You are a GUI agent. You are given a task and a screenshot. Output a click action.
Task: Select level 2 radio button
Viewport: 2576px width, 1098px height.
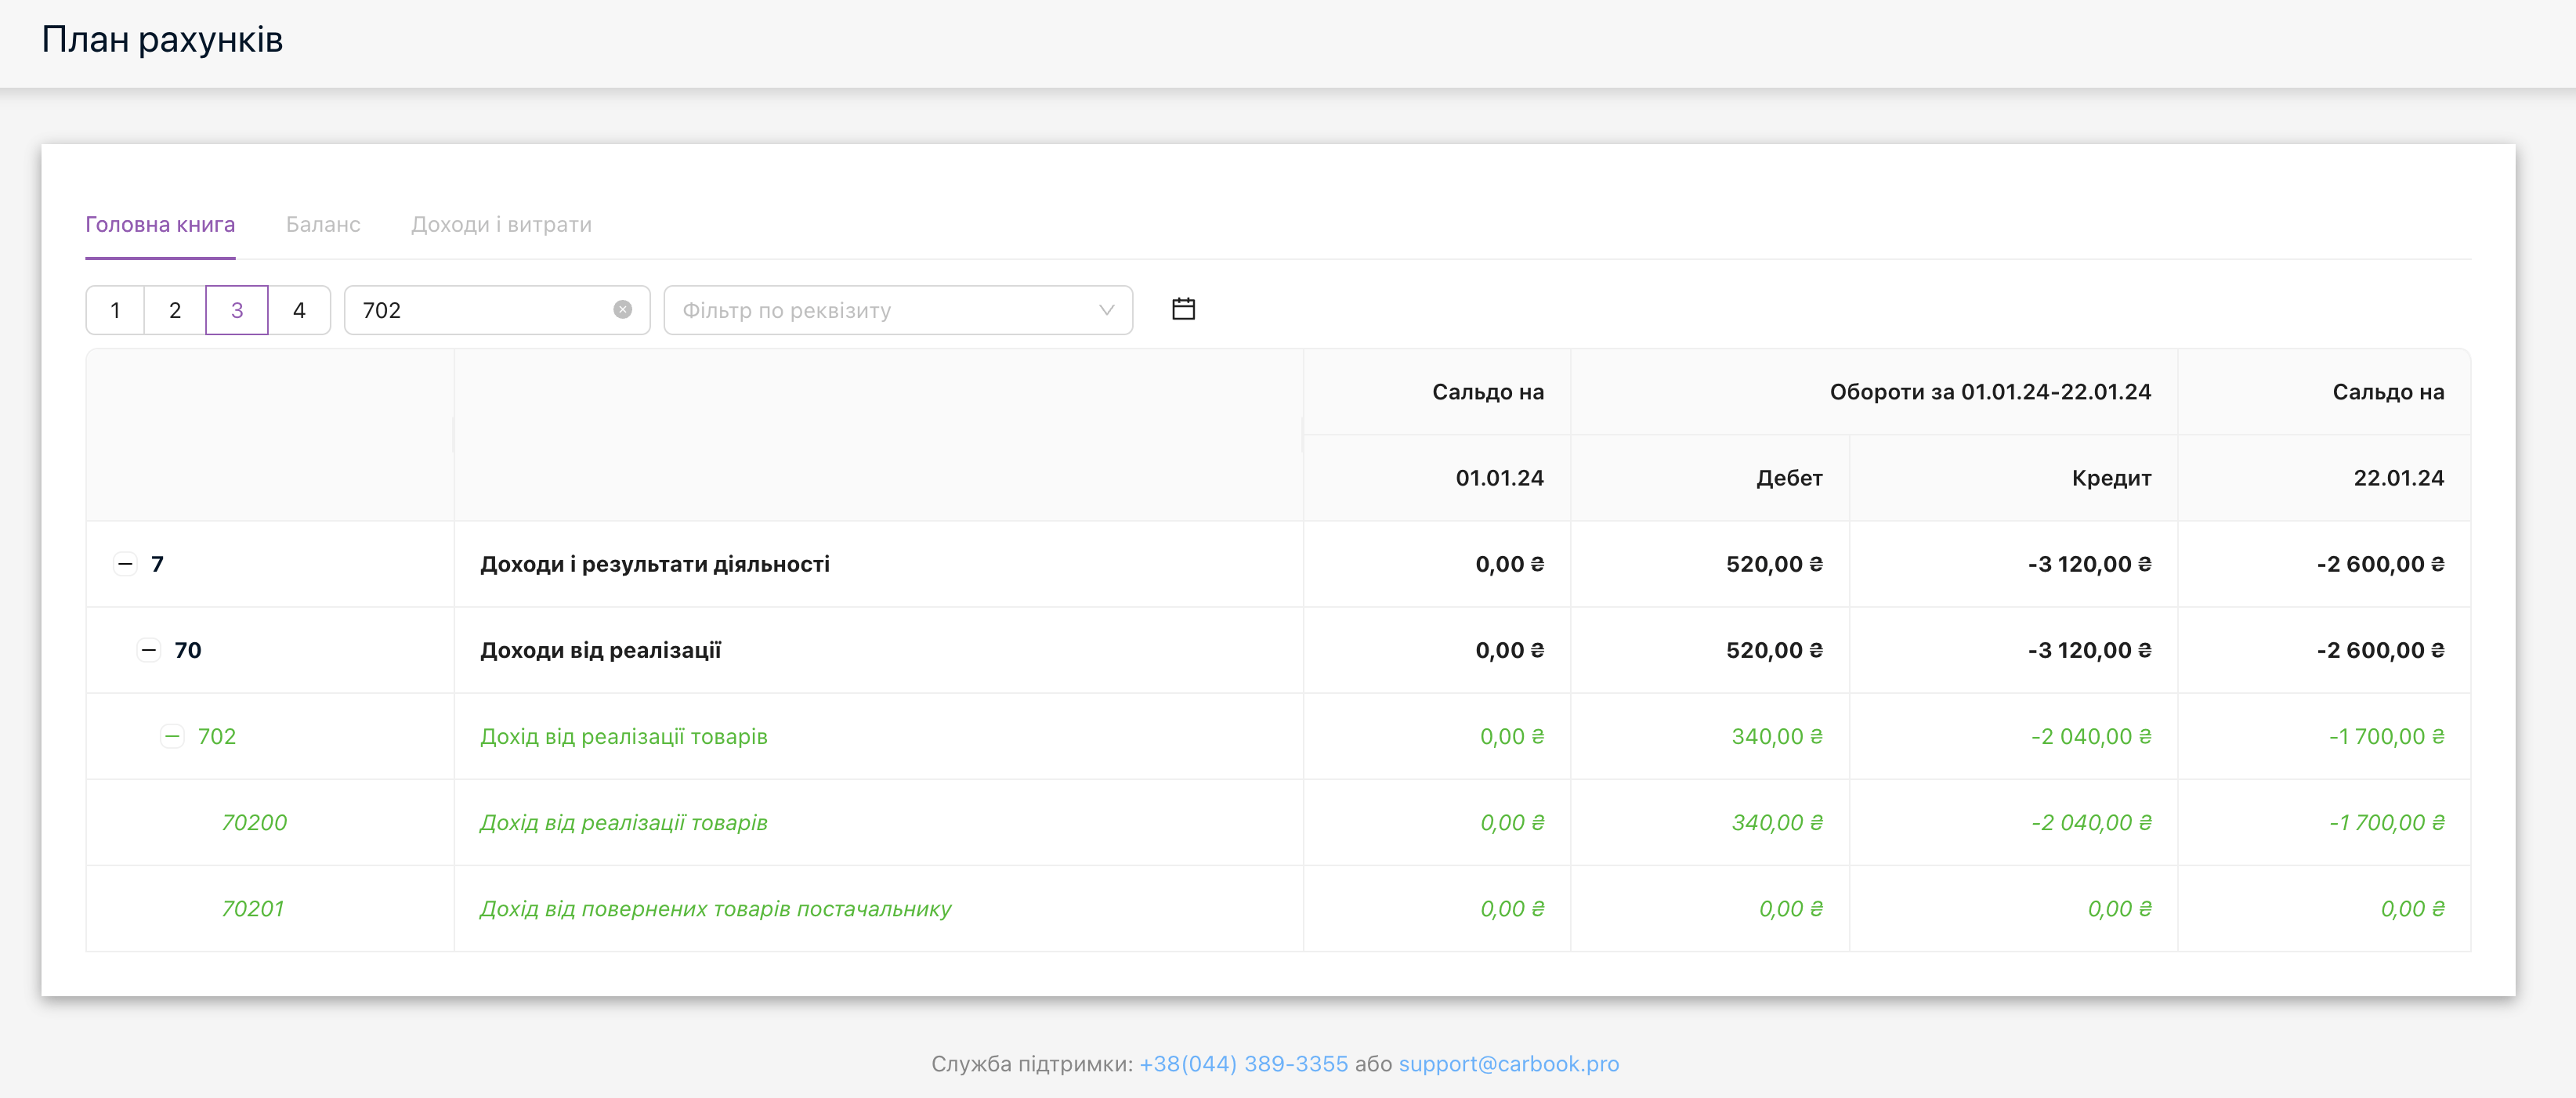[175, 310]
